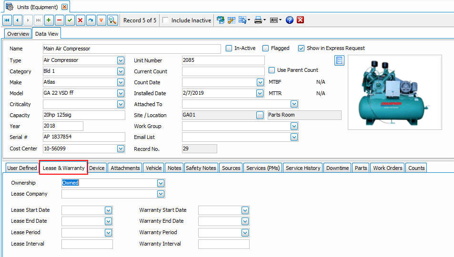Open help with the blue question mark
This screenshot has width=454, height=257.
click(x=290, y=20)
